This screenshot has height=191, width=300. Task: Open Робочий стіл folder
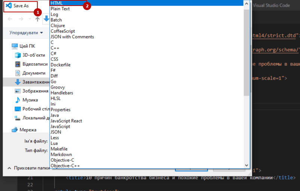pyautogui.click(x=32, y=109)
